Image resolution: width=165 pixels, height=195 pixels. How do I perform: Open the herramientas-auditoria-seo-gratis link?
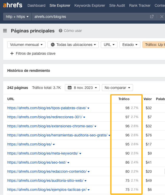click(57, 135)
